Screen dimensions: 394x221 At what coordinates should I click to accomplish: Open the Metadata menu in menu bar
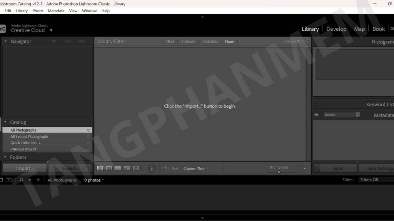click(56, 11)
